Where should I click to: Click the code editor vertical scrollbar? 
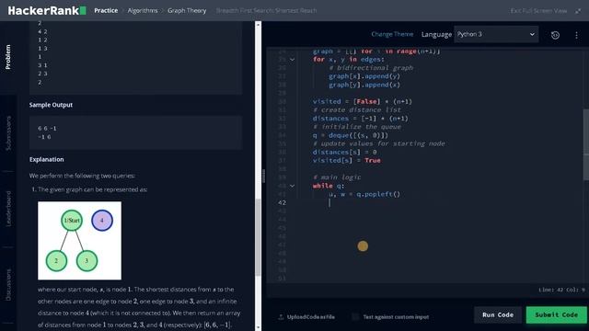(586, 146)
